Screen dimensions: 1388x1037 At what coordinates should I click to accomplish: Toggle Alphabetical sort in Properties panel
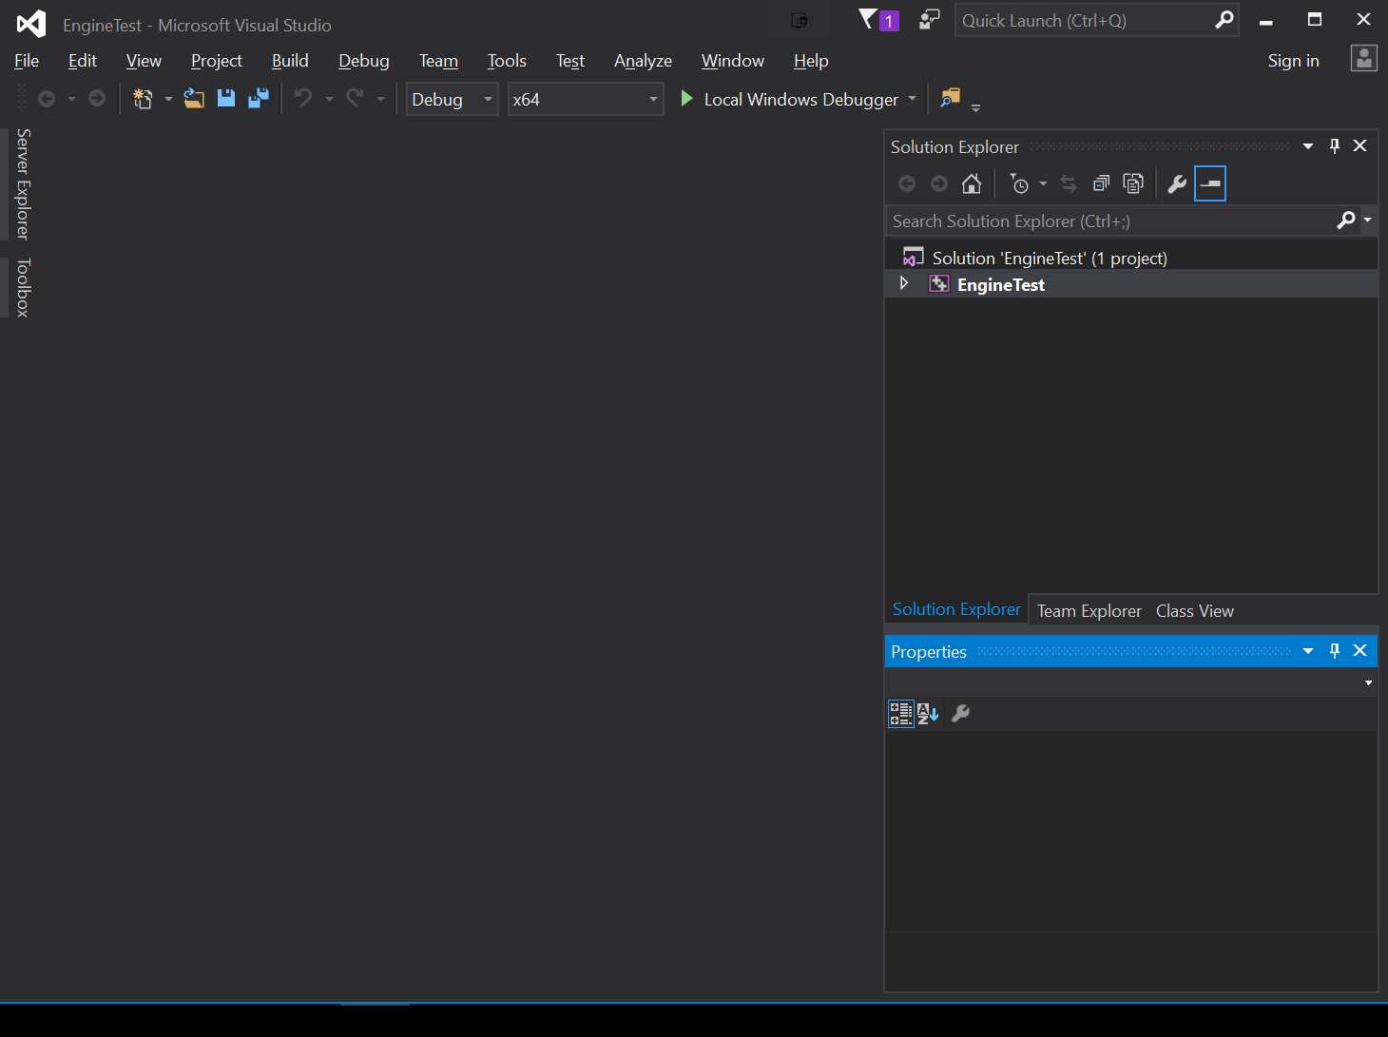929,713
